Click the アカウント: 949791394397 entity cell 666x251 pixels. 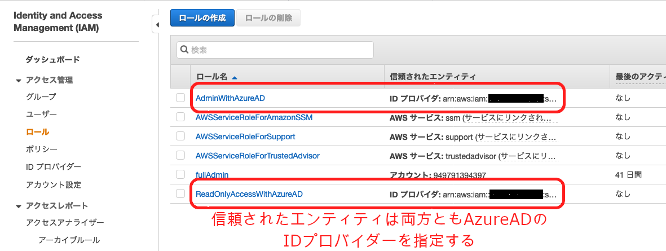click(x=438, y=175)
